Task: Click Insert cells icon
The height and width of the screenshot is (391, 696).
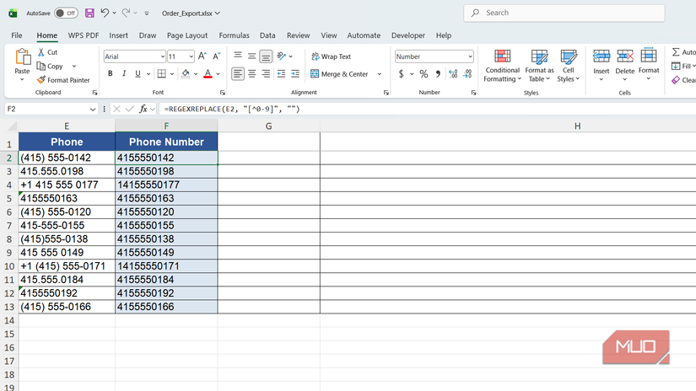Action: click(602, 56)
